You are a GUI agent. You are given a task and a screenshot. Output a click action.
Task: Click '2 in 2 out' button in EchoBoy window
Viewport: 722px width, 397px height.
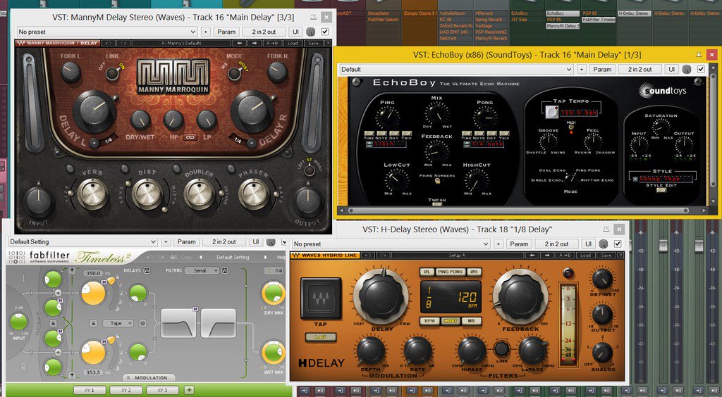point(640,70)
